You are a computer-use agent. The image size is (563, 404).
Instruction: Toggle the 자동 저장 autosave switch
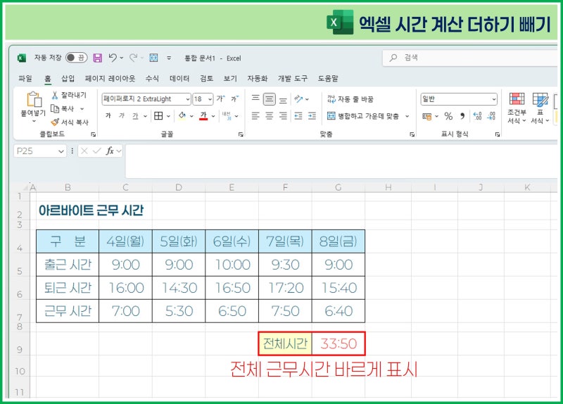point(76,58)
